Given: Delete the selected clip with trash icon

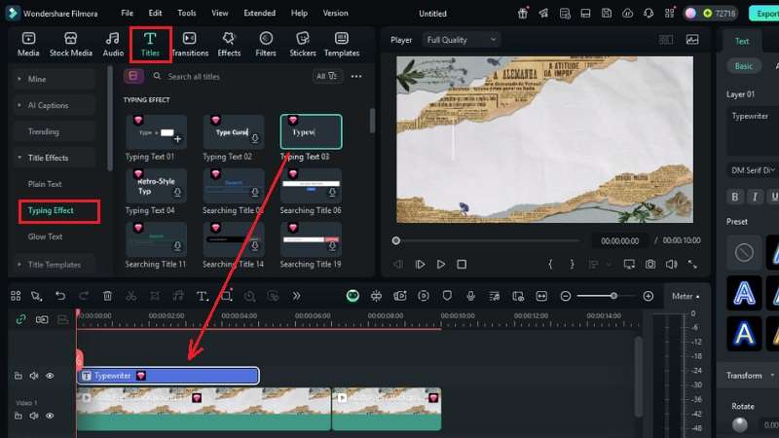Looking at the screenshot, I should (107, 296).
